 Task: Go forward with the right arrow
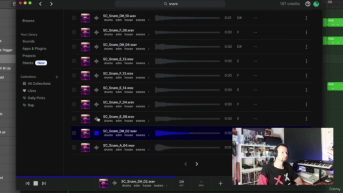tap(51, 4)
